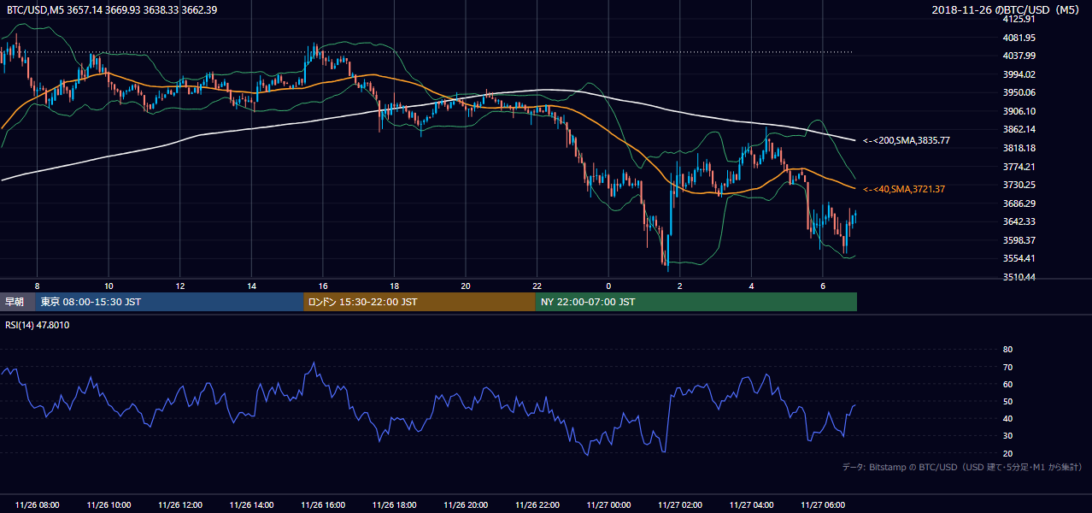Viewport: 1092px width, 513px height.
Task: Click the 40 SMA 3721.37 annotation
Action: [904, 189]
